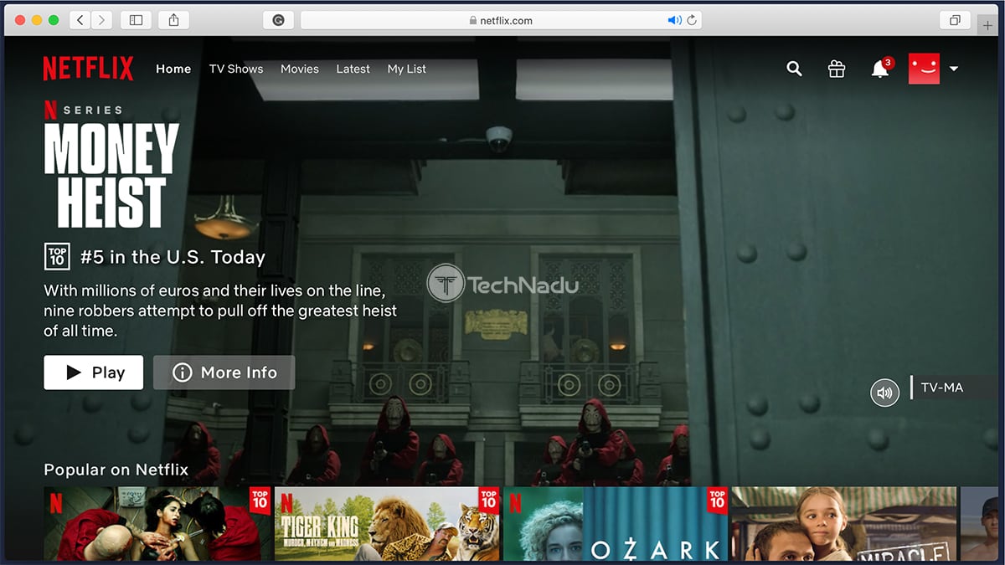Mute the tab audio in the address bar
This screenshot has width=1005, height=565.
click(675, 19)
